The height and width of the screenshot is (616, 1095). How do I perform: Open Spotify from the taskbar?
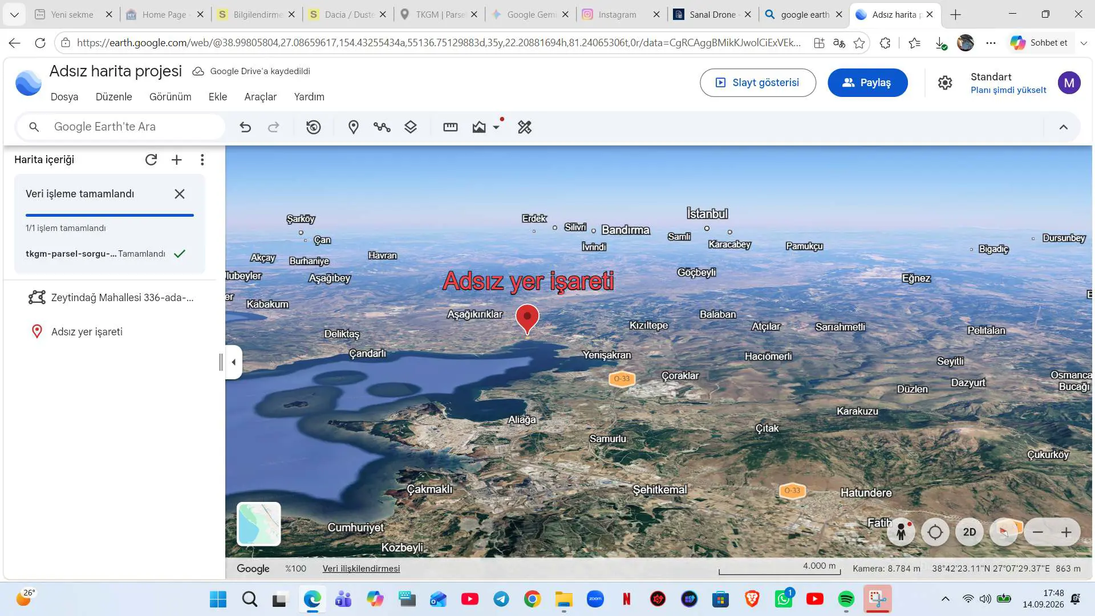(846, 599)
